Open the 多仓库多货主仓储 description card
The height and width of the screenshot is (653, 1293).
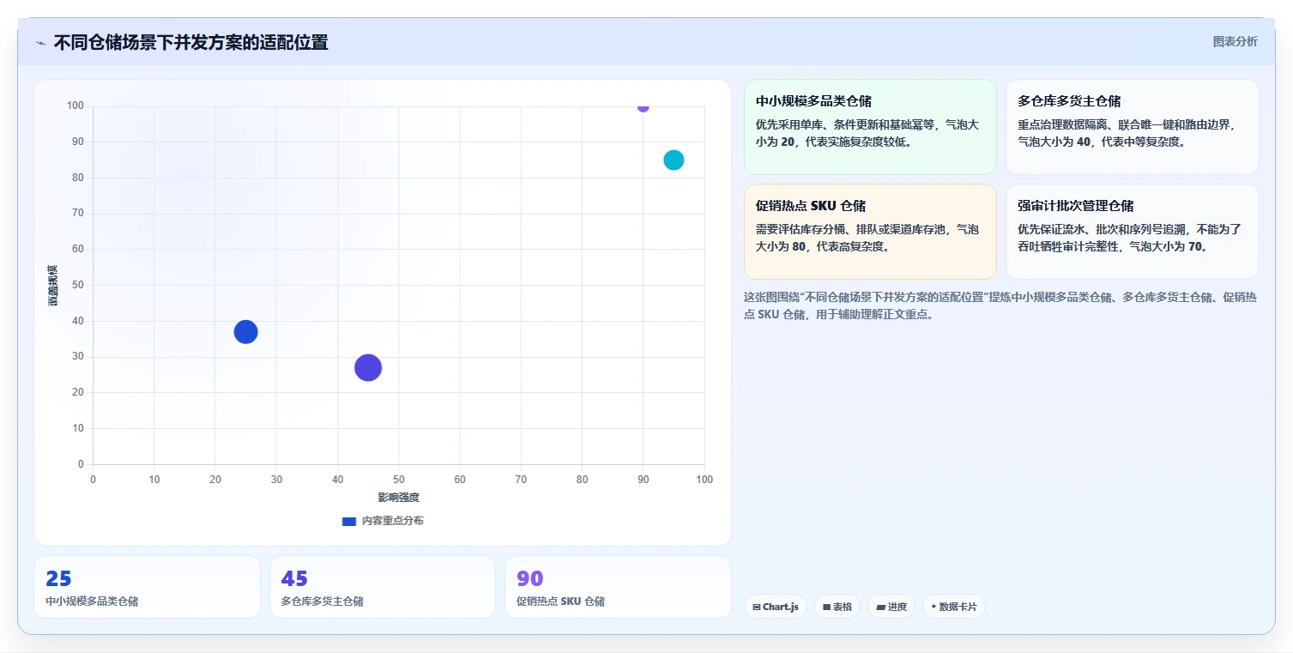click(x=1132, y=127)
